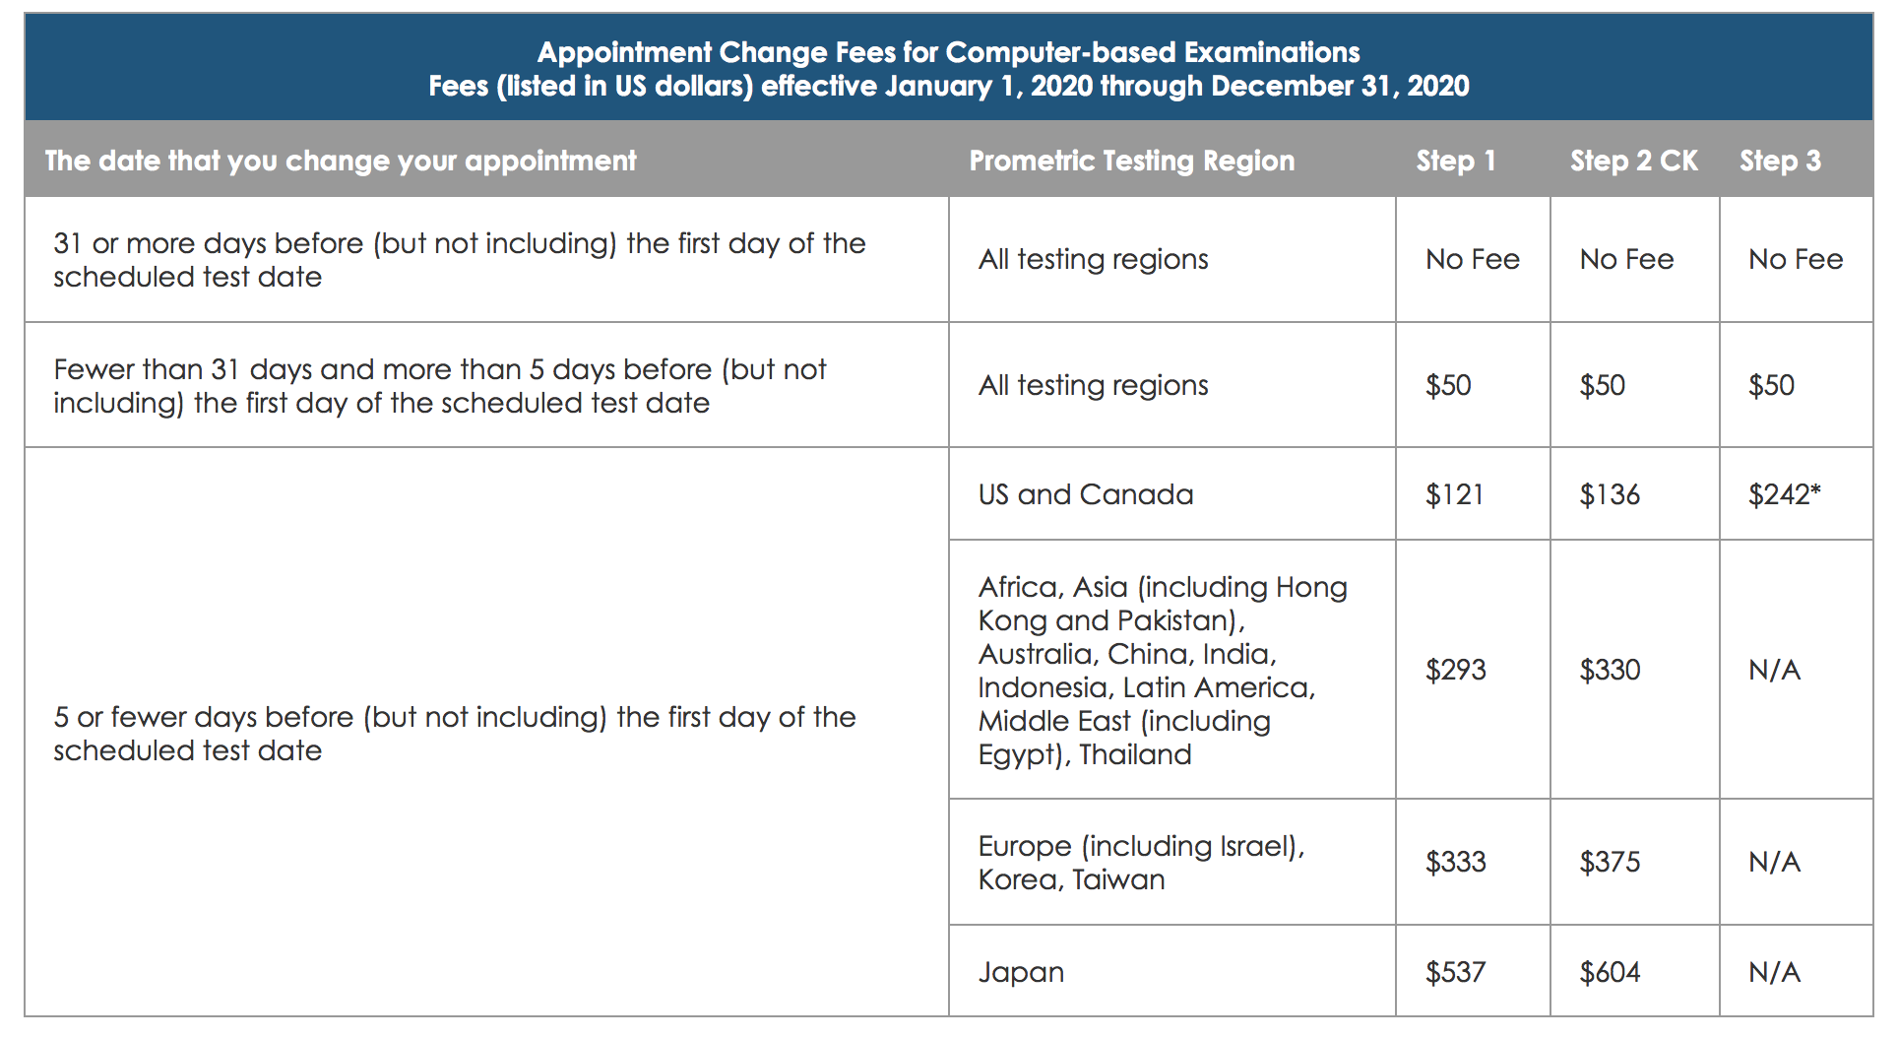This screenshot has height=1038, width=1898.
Task: Click the 'Europe (including Israel), Korea, Taiwan' cell
Action: 1141,863
